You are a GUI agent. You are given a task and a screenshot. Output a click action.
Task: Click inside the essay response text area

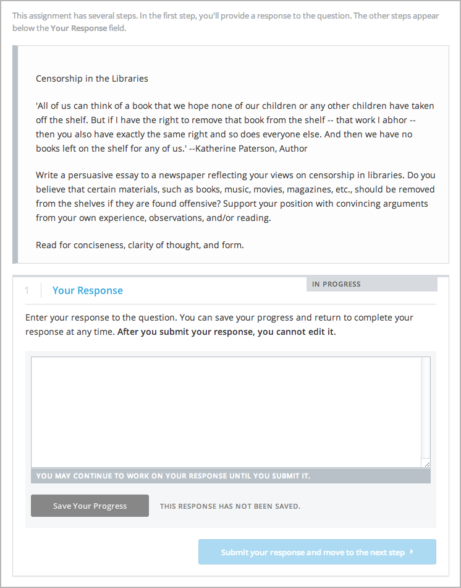tap(226, 412)
